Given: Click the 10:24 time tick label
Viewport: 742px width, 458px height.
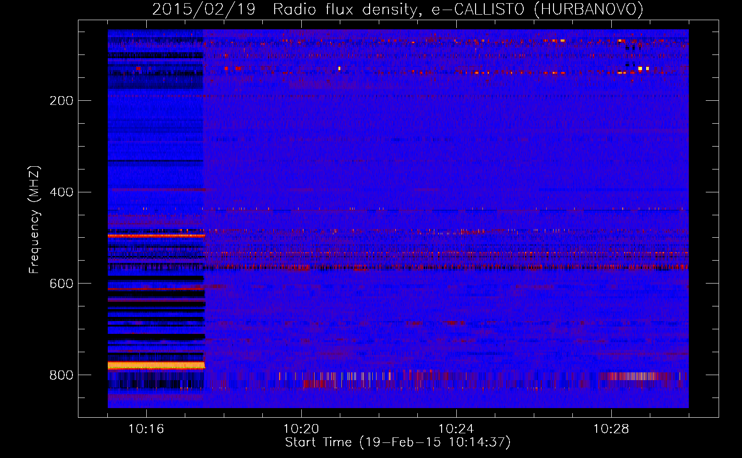Looking at the screenshot, I should pos(456,429).
